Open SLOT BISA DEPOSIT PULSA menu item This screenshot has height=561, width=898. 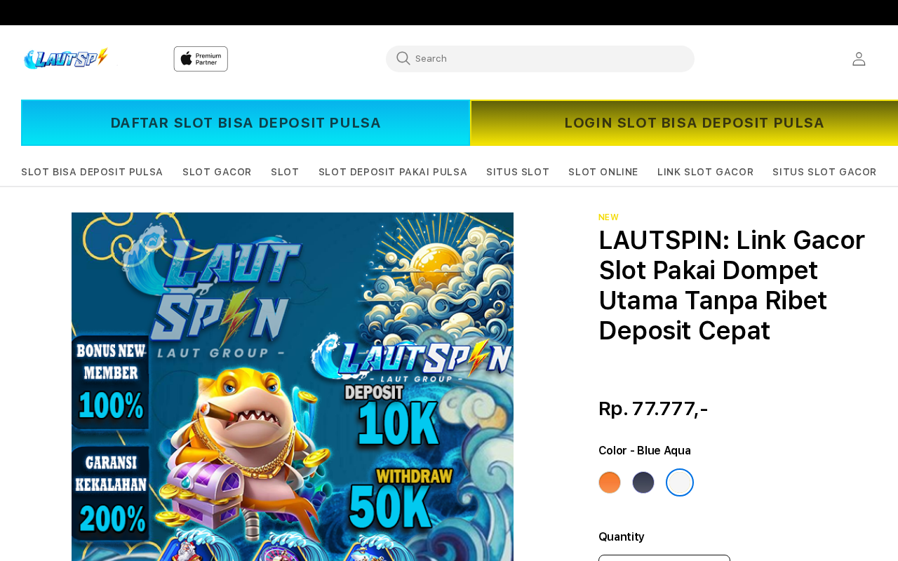[92, 172]
